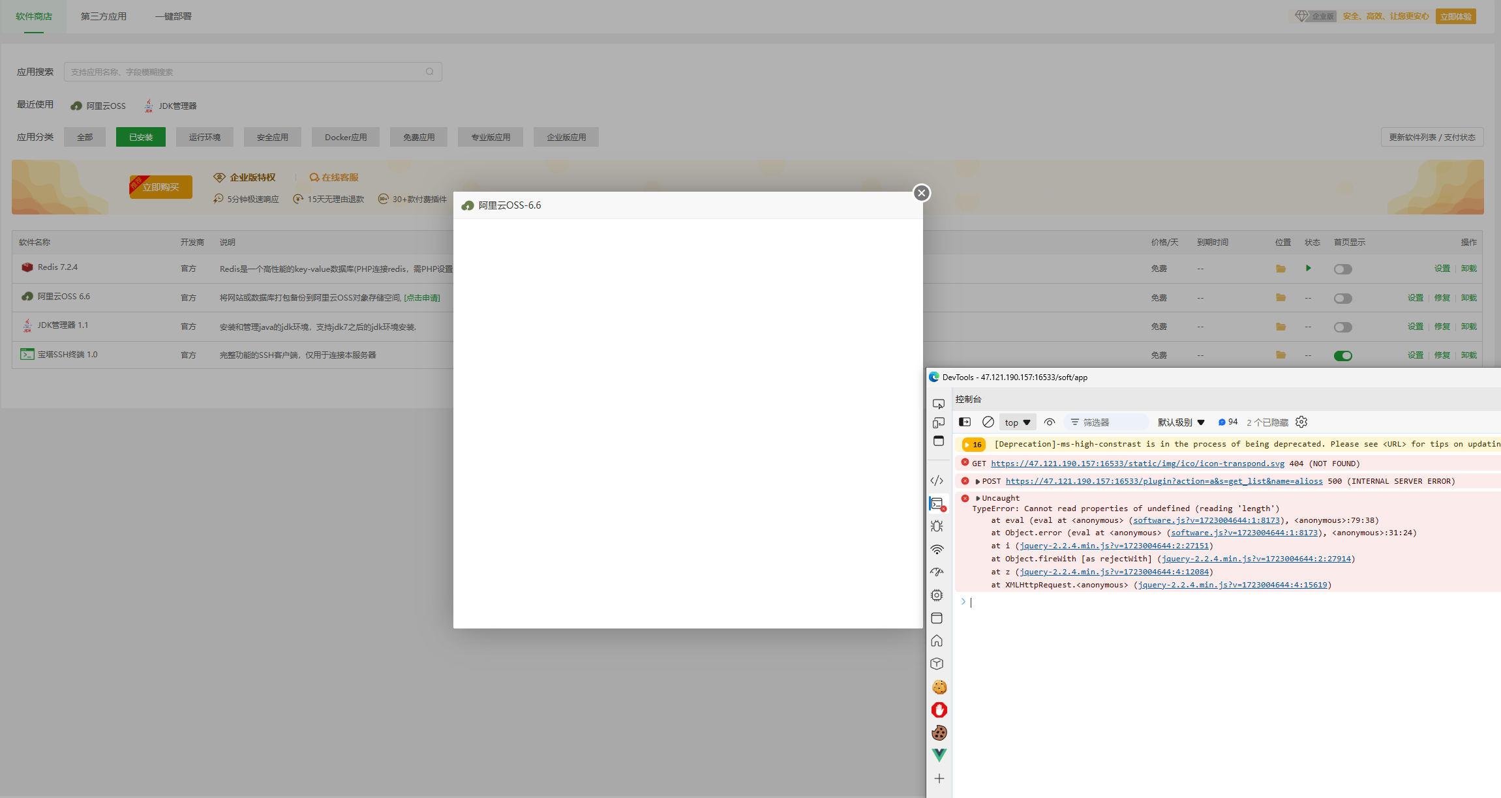Open Redis folder location icon
Screen dimensions: 1501x798
[1281, 269]
